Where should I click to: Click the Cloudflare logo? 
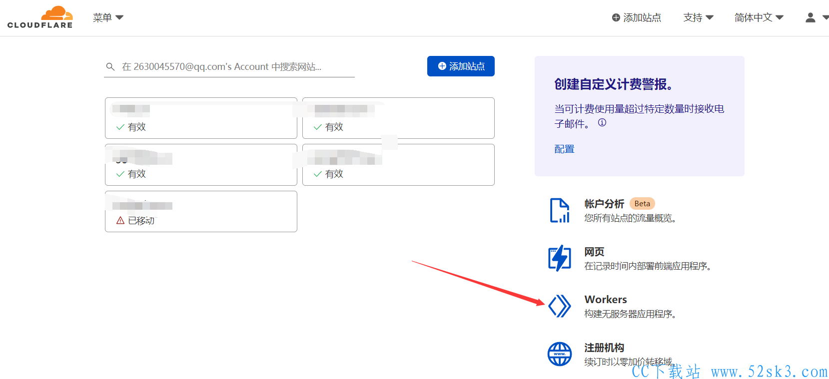point(40,17)
